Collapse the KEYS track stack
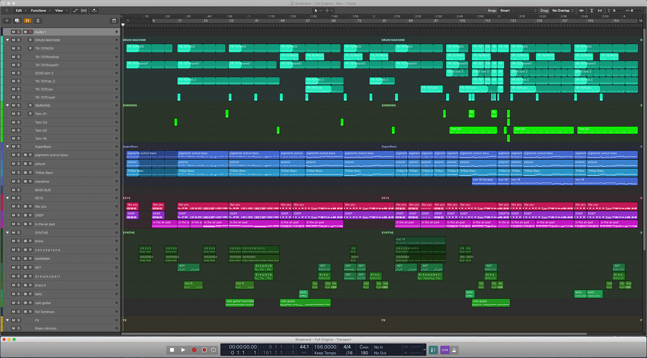 pos(7,198)
